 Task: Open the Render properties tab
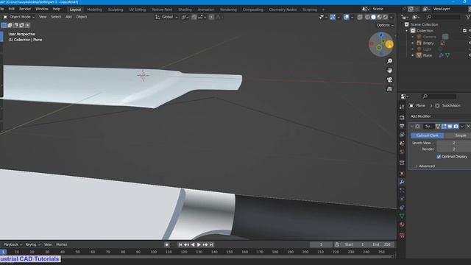(x=402, y=118)
